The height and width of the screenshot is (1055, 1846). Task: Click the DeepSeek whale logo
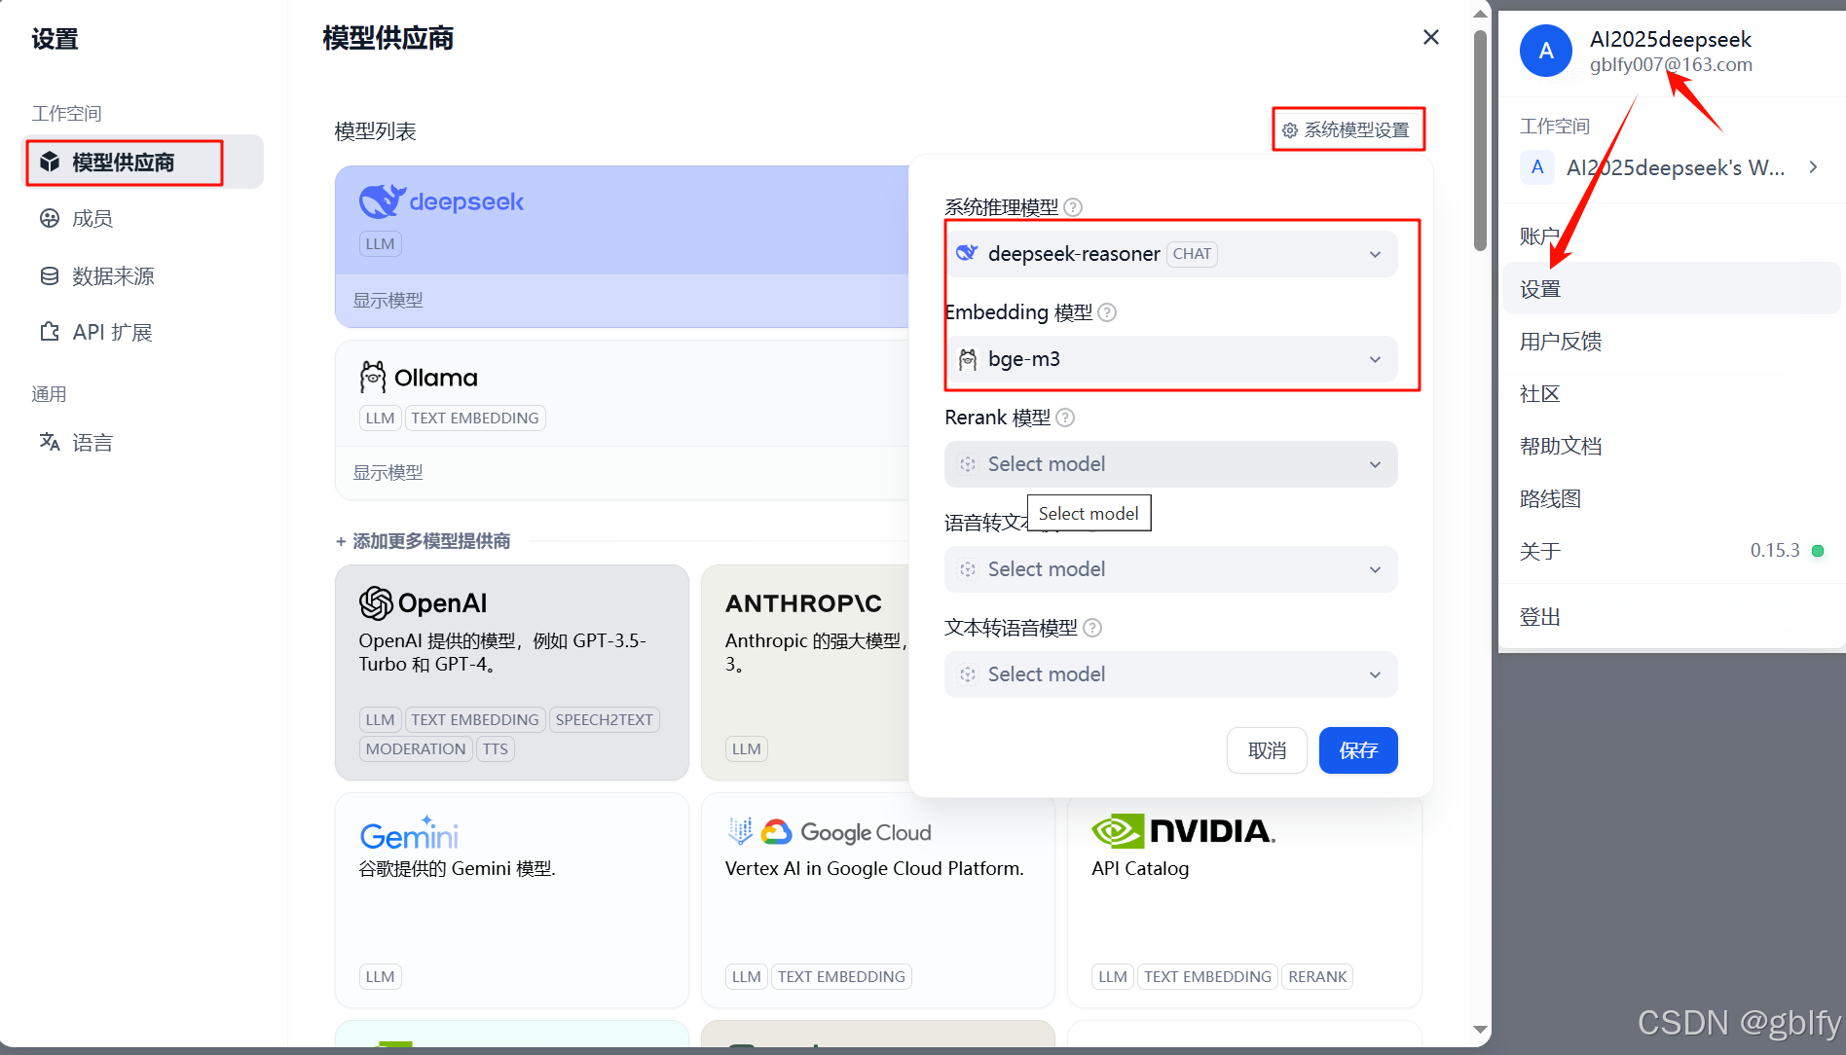pyautogui.click(x=382, y=201)
